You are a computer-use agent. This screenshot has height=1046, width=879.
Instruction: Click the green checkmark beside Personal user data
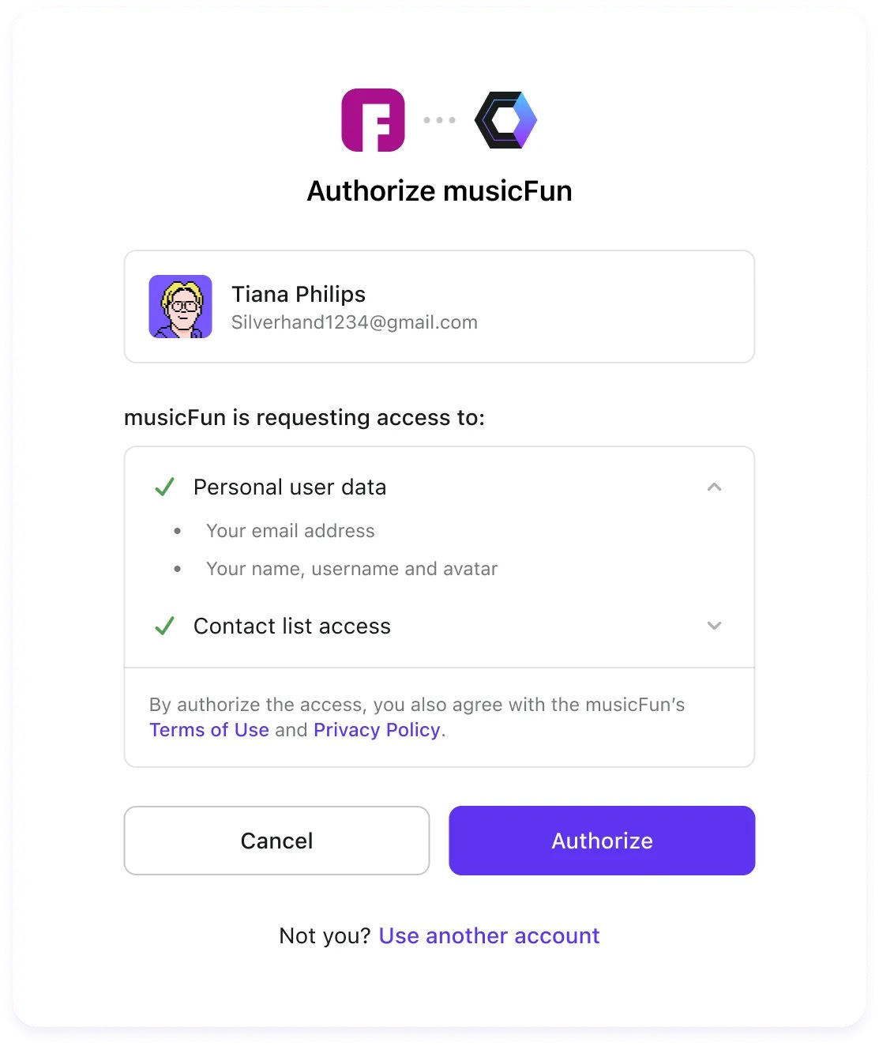point(164,487)
